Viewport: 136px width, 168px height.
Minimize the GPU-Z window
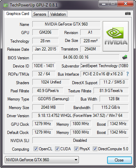(104, 4)
